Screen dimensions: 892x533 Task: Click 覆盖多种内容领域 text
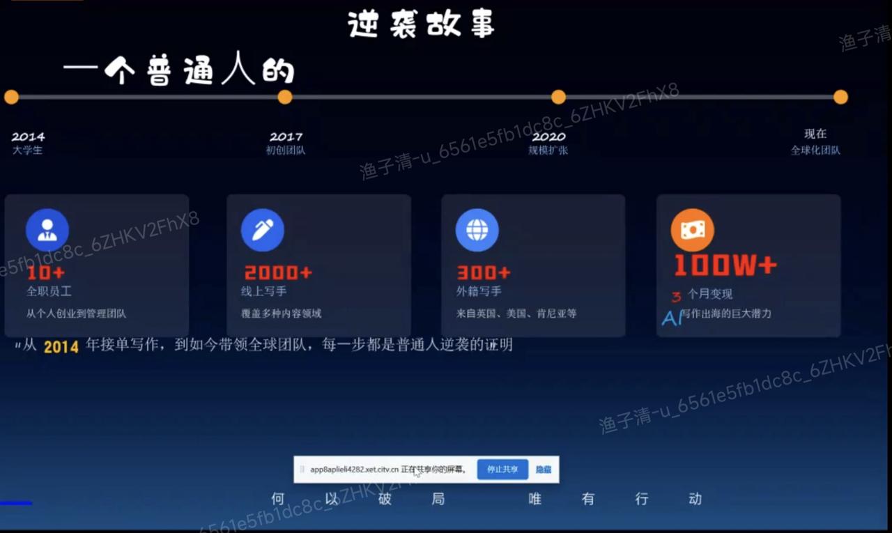[x=282, y=314]
